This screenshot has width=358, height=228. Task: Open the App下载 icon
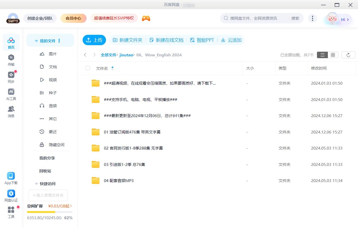11,178
